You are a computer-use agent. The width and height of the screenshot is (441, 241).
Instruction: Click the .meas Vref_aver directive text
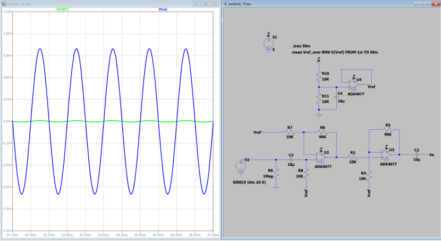pyautogui.click(x=336, y=53)
